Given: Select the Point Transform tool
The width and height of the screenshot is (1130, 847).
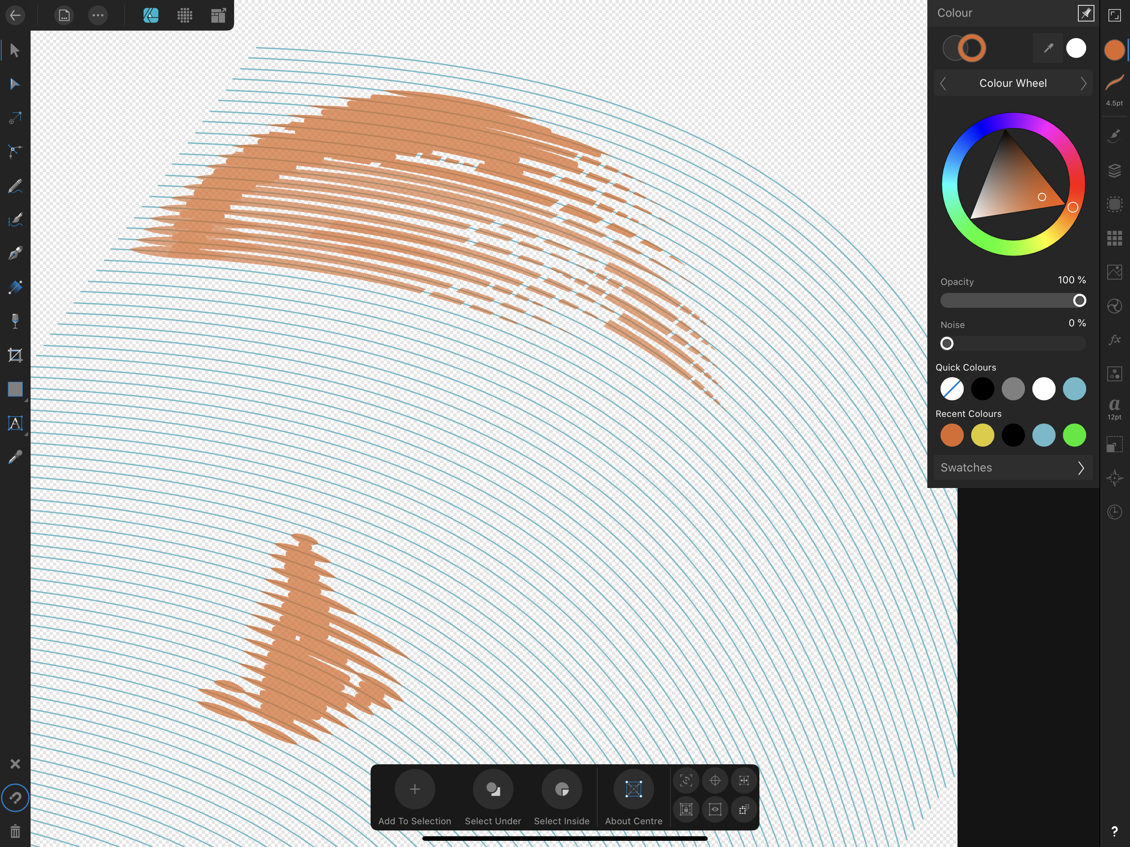Looking at the screenshot, I should (15, 118).
